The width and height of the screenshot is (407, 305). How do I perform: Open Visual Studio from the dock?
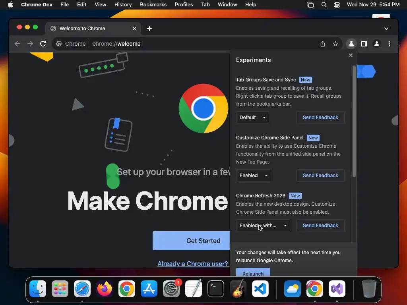(x=337, y=289)
